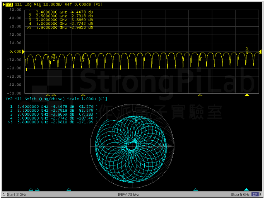Screen dimensions: 265x198
Task: Click Stop 6 GHz in status bar
Action: (240, 195)
